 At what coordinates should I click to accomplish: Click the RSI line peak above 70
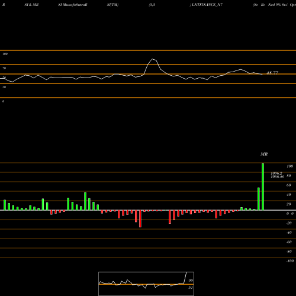coord(153,59)
